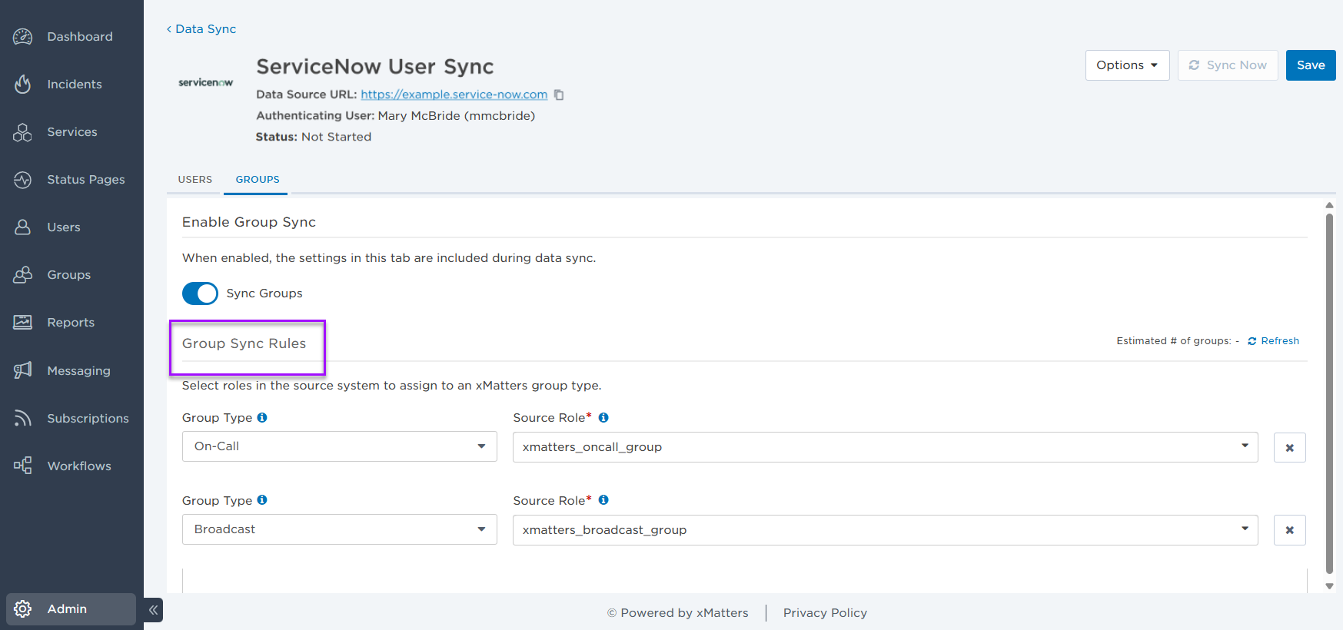Click the Workflows icon in sidebar
This screenshot has height=630, width=1343.
click(23, 466)
